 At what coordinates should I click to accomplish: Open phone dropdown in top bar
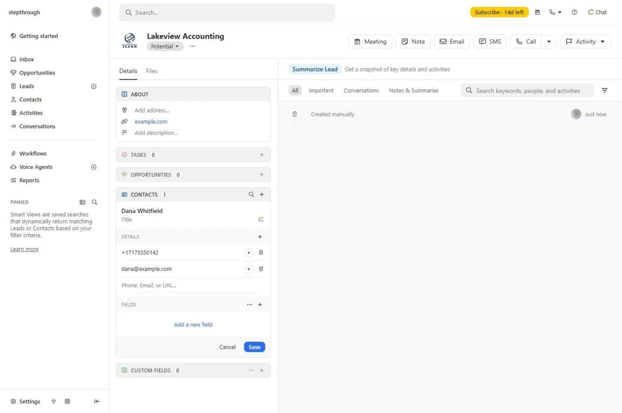click(555, 12)
